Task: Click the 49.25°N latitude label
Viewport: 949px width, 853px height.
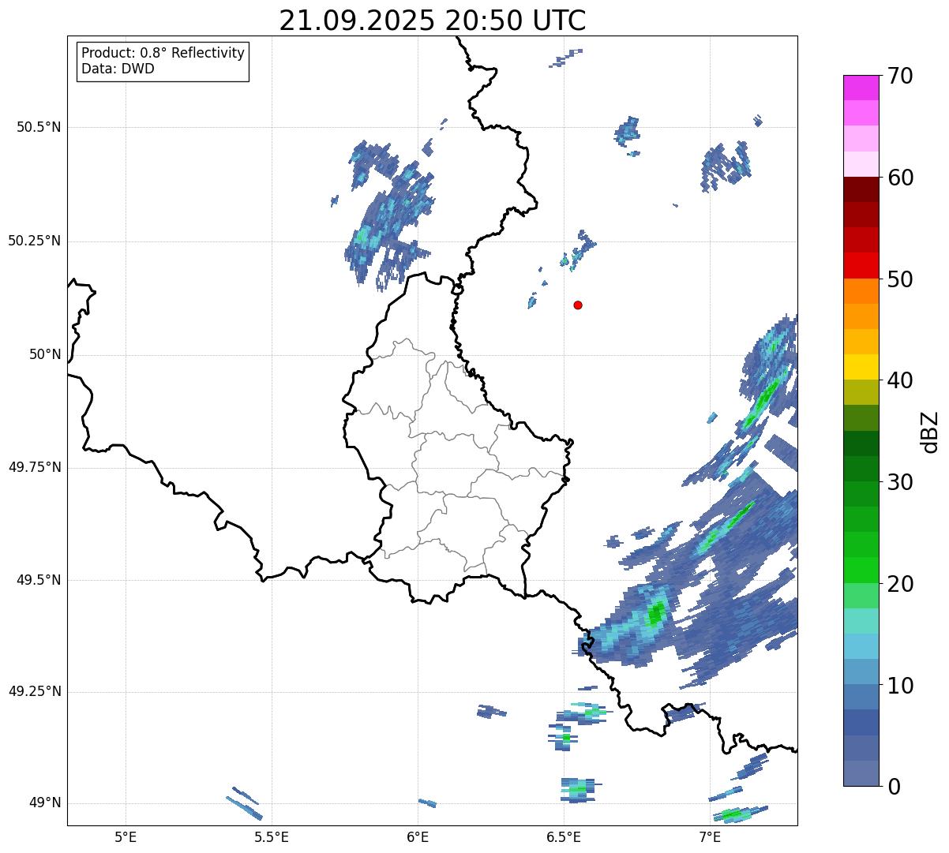Action: pyautogui.click(x=35, y=692)
